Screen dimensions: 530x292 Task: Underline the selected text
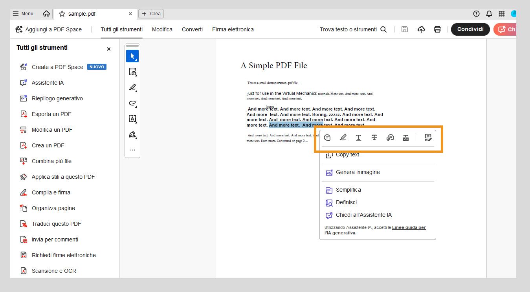[359, 138]
